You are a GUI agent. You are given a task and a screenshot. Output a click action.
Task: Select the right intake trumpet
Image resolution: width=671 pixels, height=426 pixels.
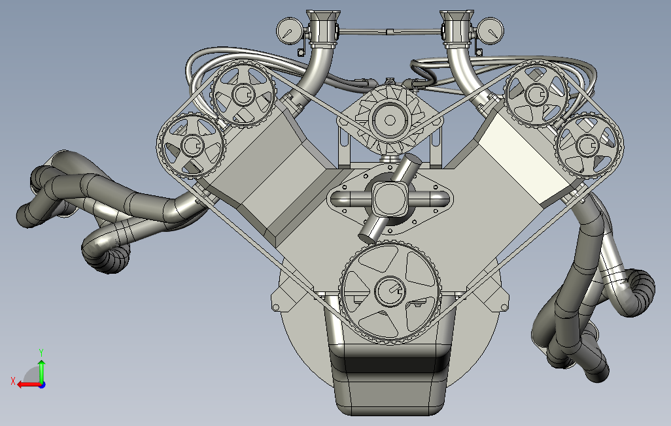457,29
